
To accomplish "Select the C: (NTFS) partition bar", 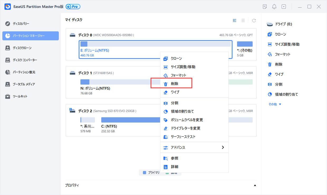I will [131, 120].
